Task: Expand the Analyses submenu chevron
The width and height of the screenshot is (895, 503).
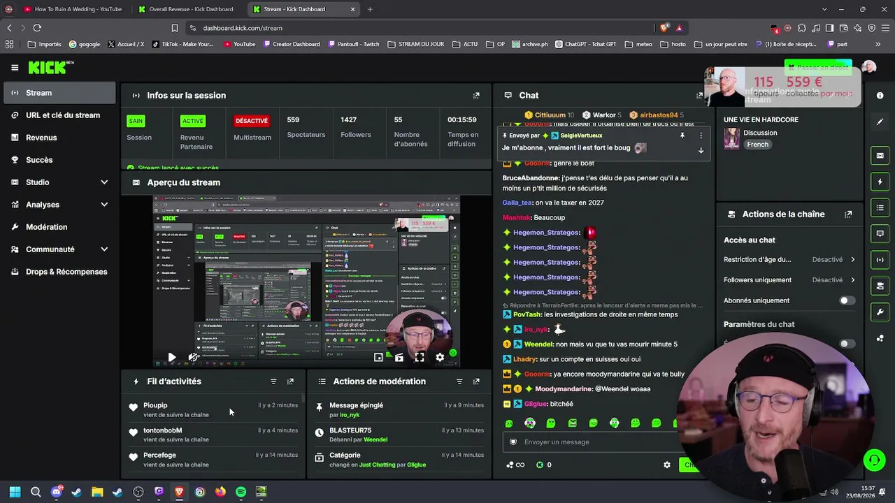Action: 104,205
